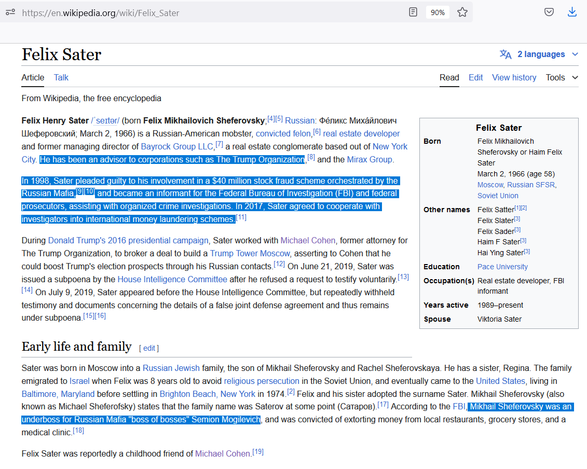
Task: Open reference [17] after Сатаров
Action: click(x=383, y=405)
